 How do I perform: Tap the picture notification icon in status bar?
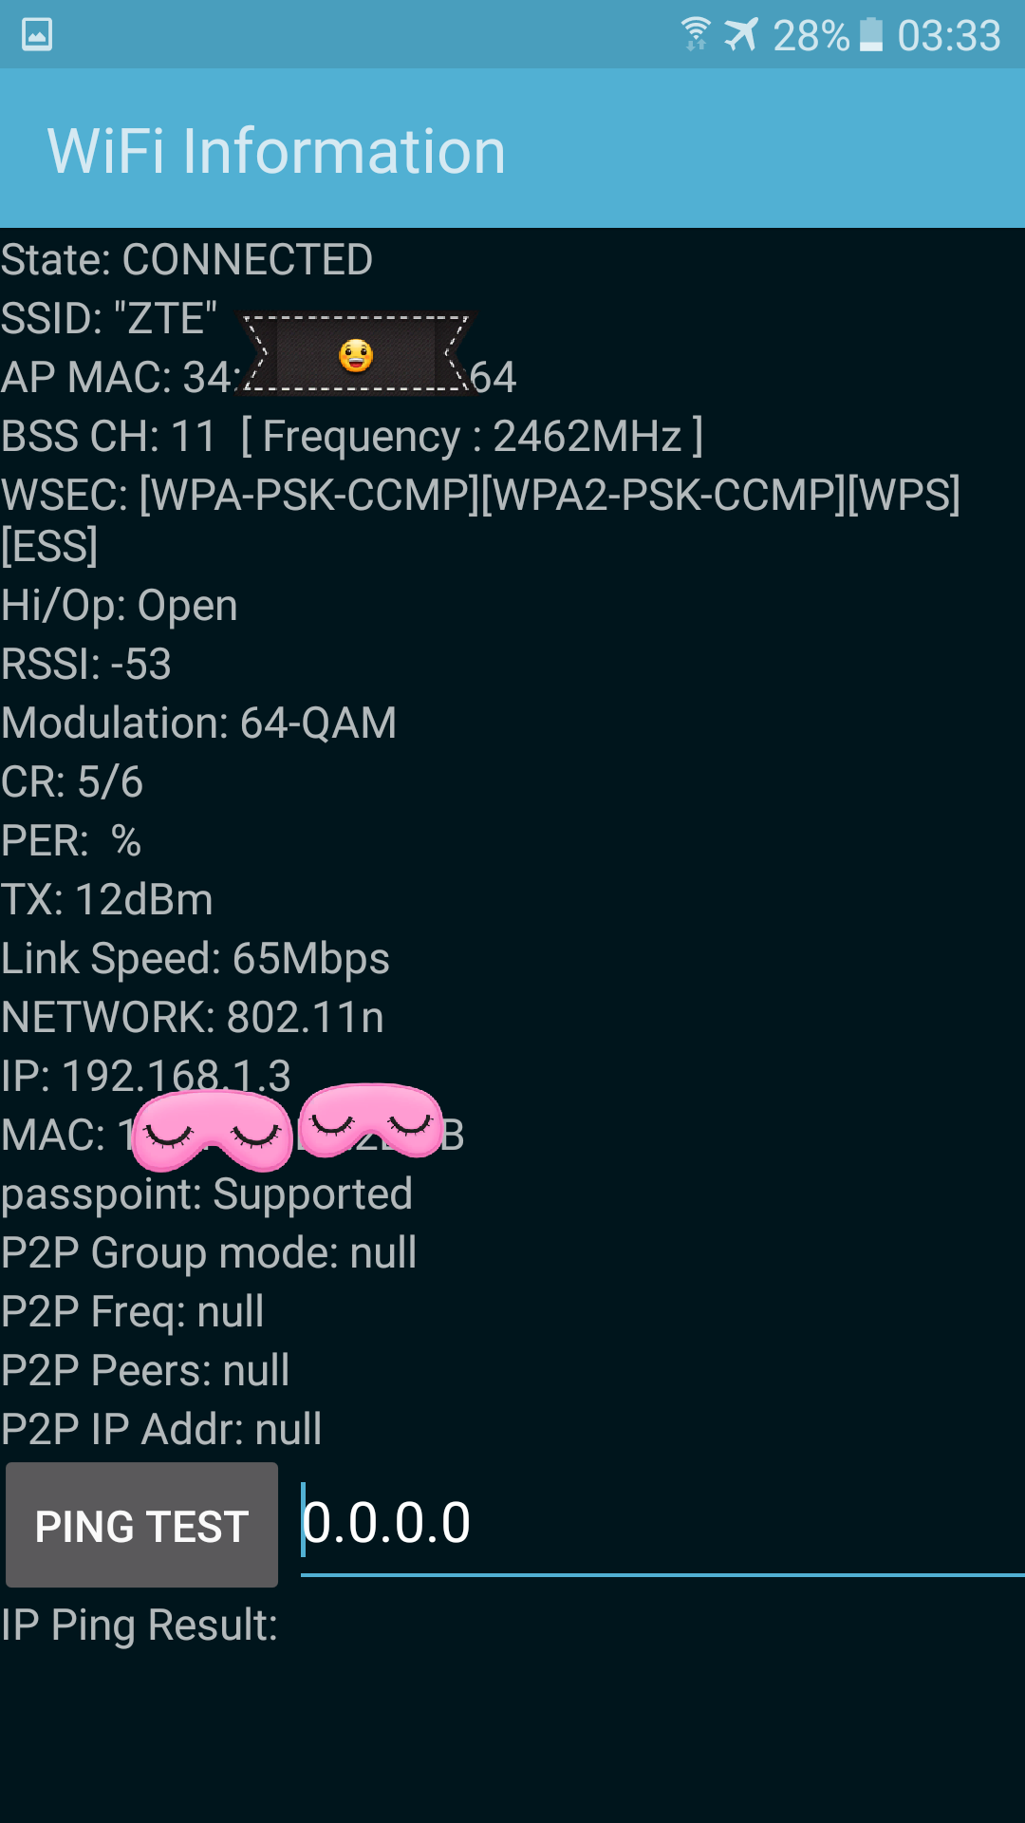[x=37, y=35]
